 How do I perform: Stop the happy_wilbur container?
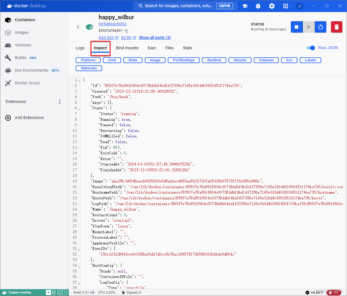click(297, 27)
